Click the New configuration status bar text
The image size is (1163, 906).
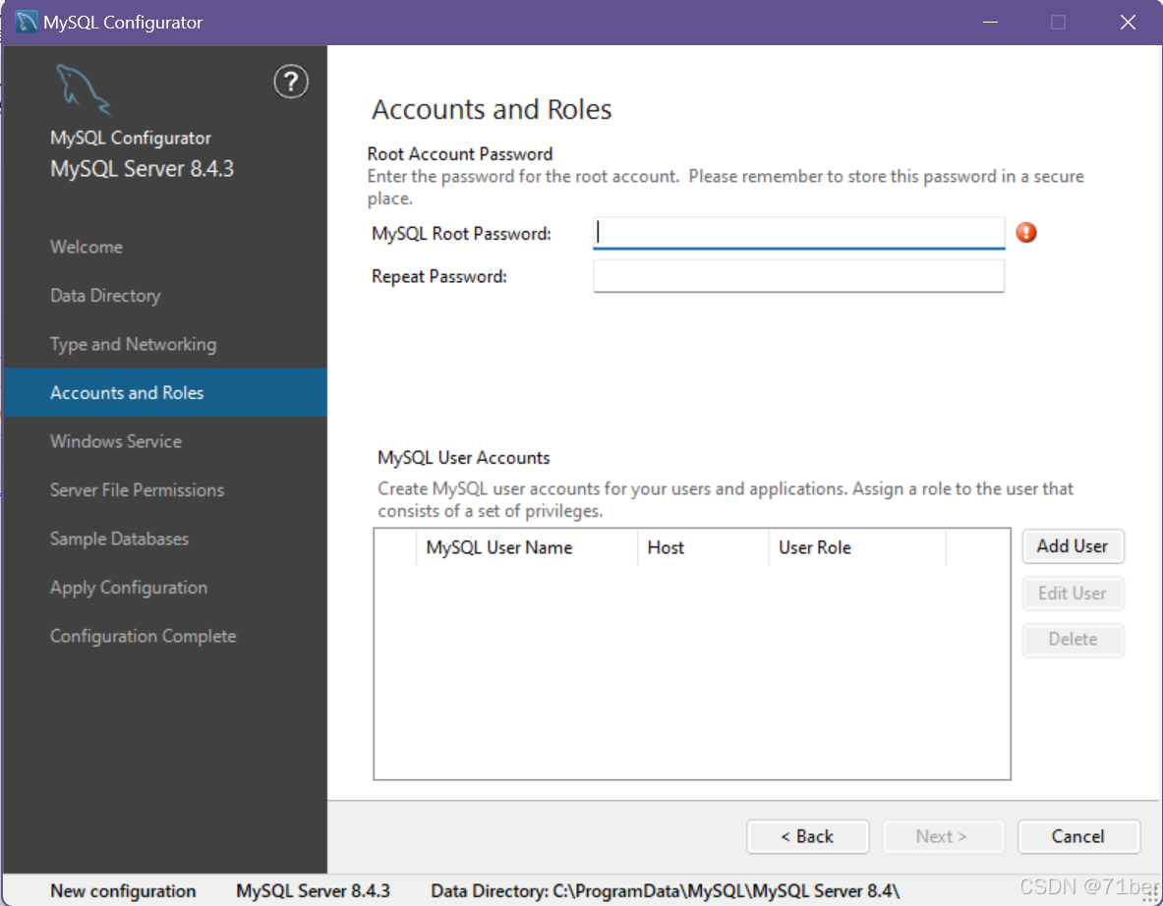pos(123,891)
